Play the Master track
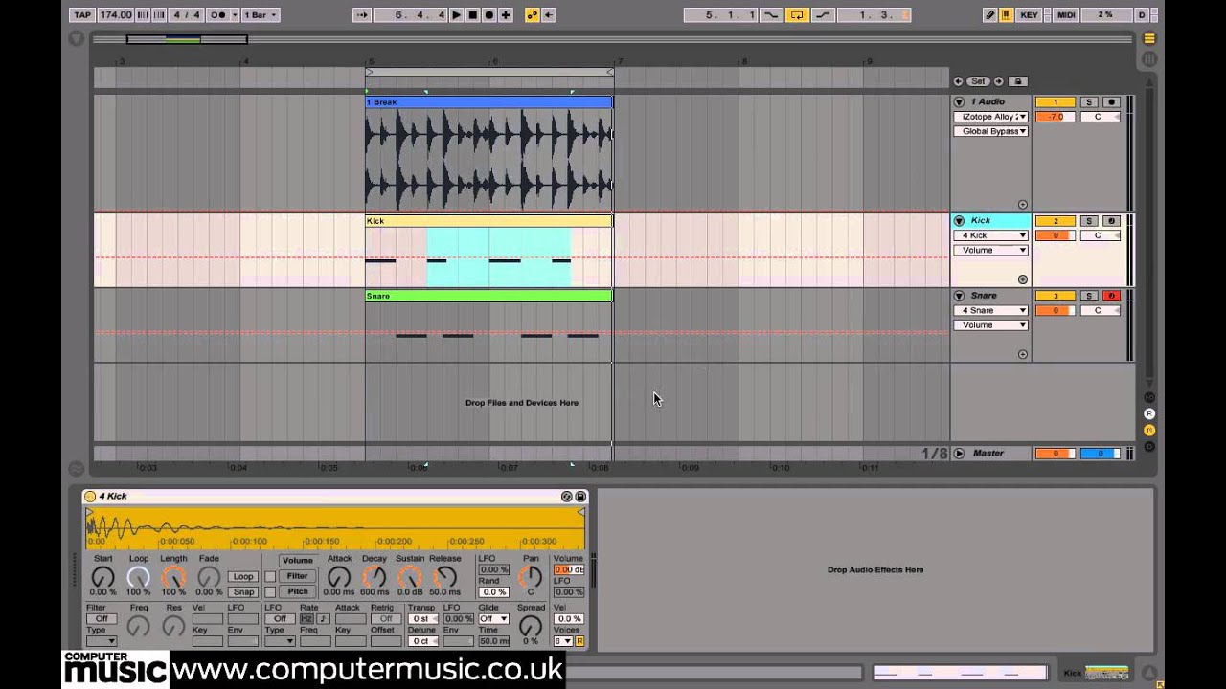This screenshot has width=1226, height=689. coord(959,454)
